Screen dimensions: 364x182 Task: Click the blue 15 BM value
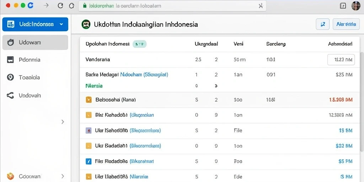tap(346, 130)
